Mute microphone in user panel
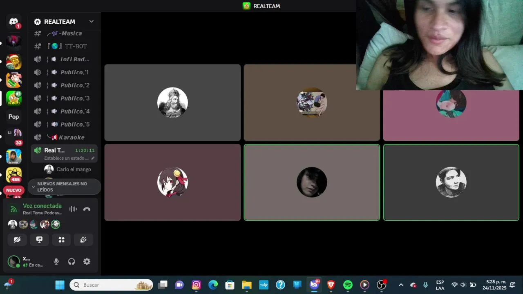Screen dimensions: 523x294 (56, 262)
